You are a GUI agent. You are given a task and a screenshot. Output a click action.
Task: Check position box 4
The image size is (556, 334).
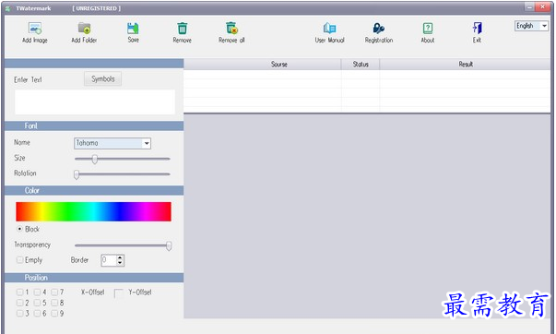(37, 292)
